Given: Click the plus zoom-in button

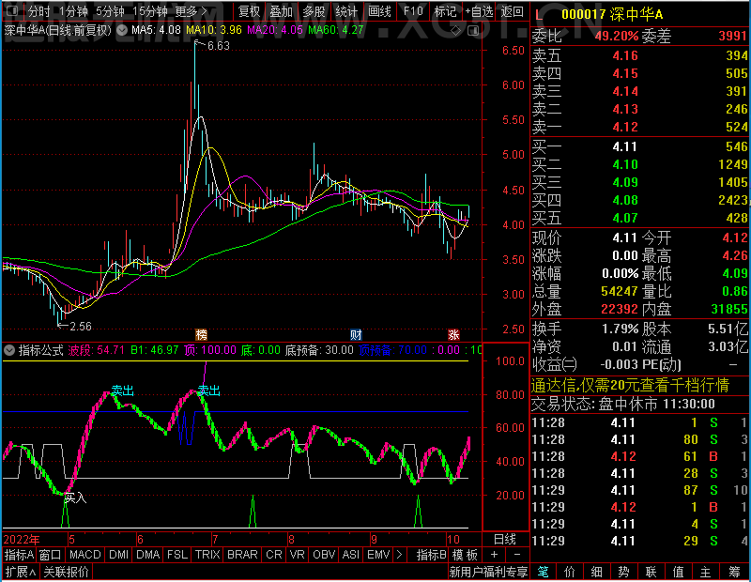Looking at the screenshot, I should point(495,555).
